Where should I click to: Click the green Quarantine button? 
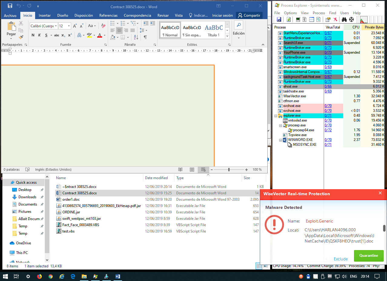(x=369, y=256)
